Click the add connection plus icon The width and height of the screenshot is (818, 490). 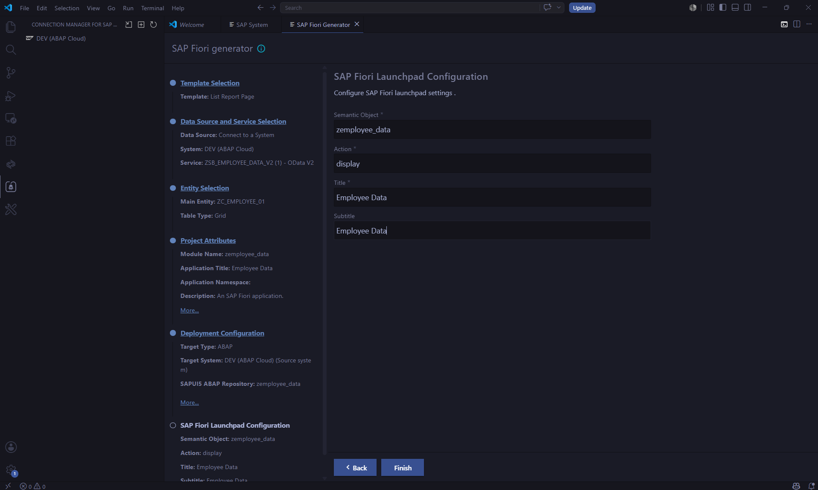(141, 25)
